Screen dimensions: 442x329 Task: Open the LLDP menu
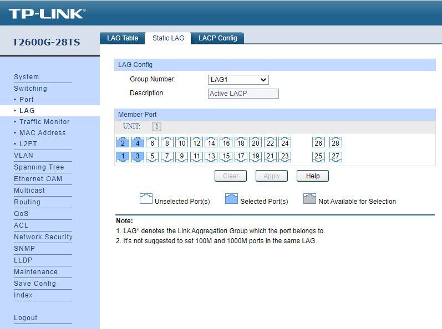pyautogui.click(x=23, y=260)
